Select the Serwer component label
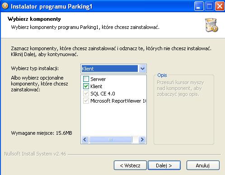Screen dimensions: 225x175 (x=98, y=79)
